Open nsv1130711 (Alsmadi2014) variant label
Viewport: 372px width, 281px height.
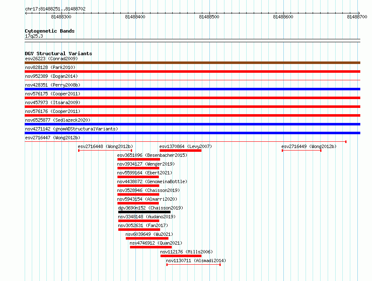point(196,261)
